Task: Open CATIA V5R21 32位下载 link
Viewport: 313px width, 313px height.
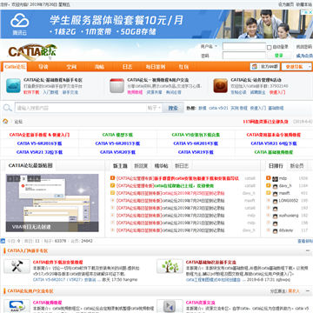Action: (39, 152)
